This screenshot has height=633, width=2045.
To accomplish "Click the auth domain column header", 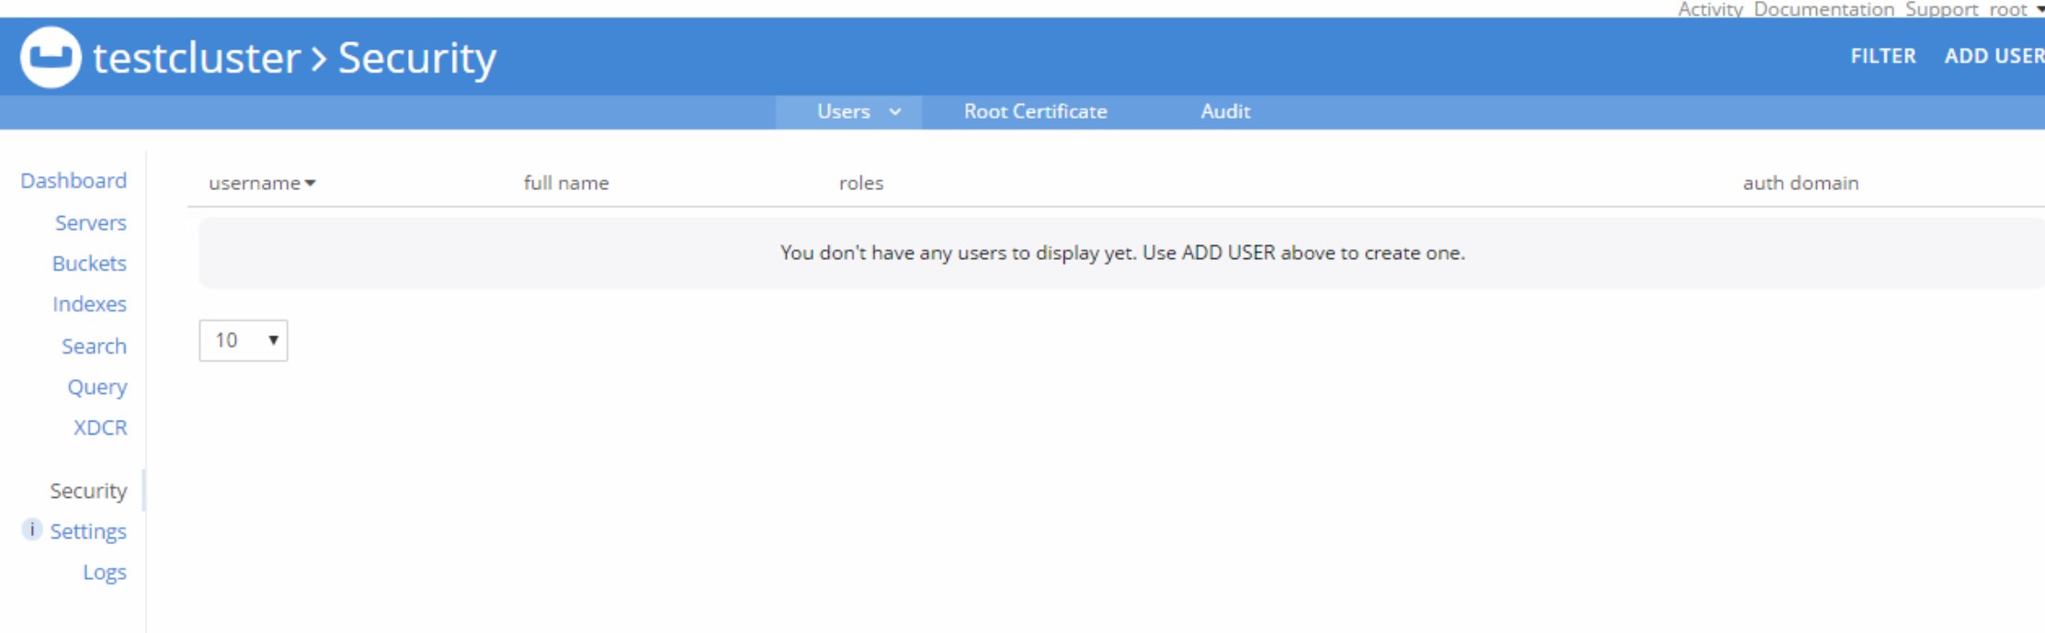I will point(1801,183).
